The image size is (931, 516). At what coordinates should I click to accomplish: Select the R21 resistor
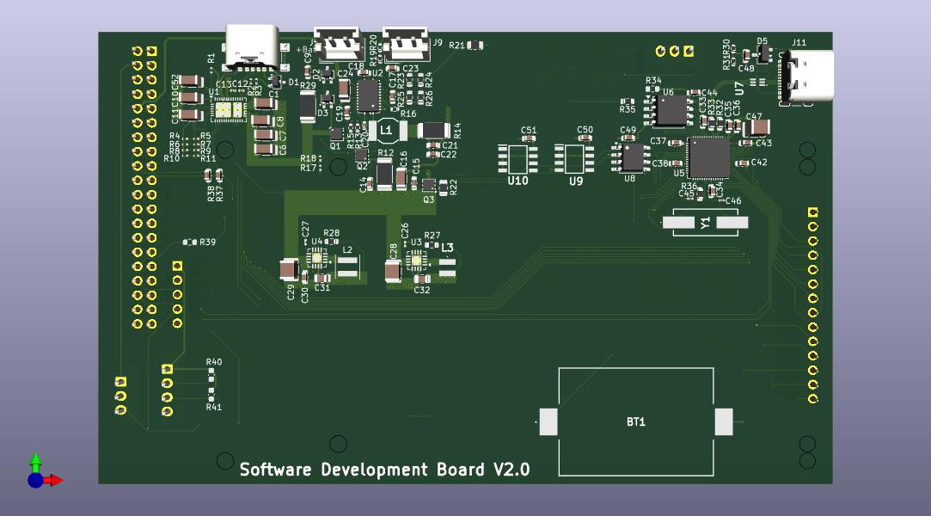(x=475, y=45)
